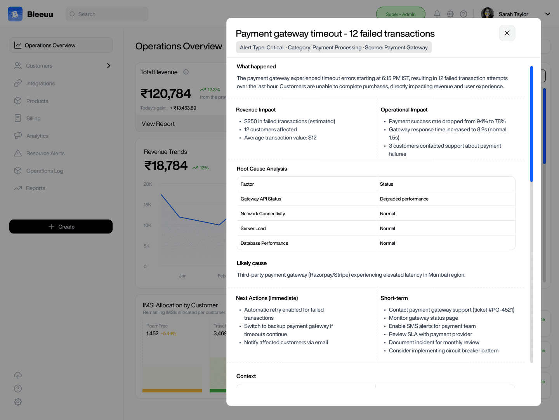Click the Super - Admin badge
559x420 pixels.
point(401,14)
